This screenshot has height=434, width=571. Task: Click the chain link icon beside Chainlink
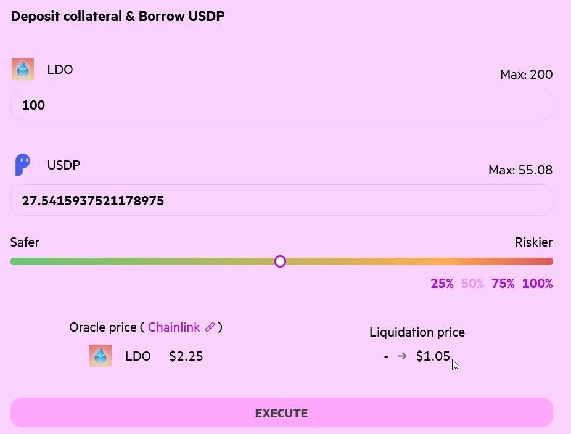click(x=210, y=327)
